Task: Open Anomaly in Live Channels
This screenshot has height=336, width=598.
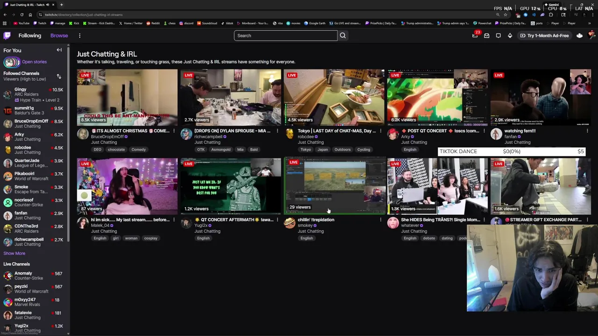Action: (x=34, y=276)
